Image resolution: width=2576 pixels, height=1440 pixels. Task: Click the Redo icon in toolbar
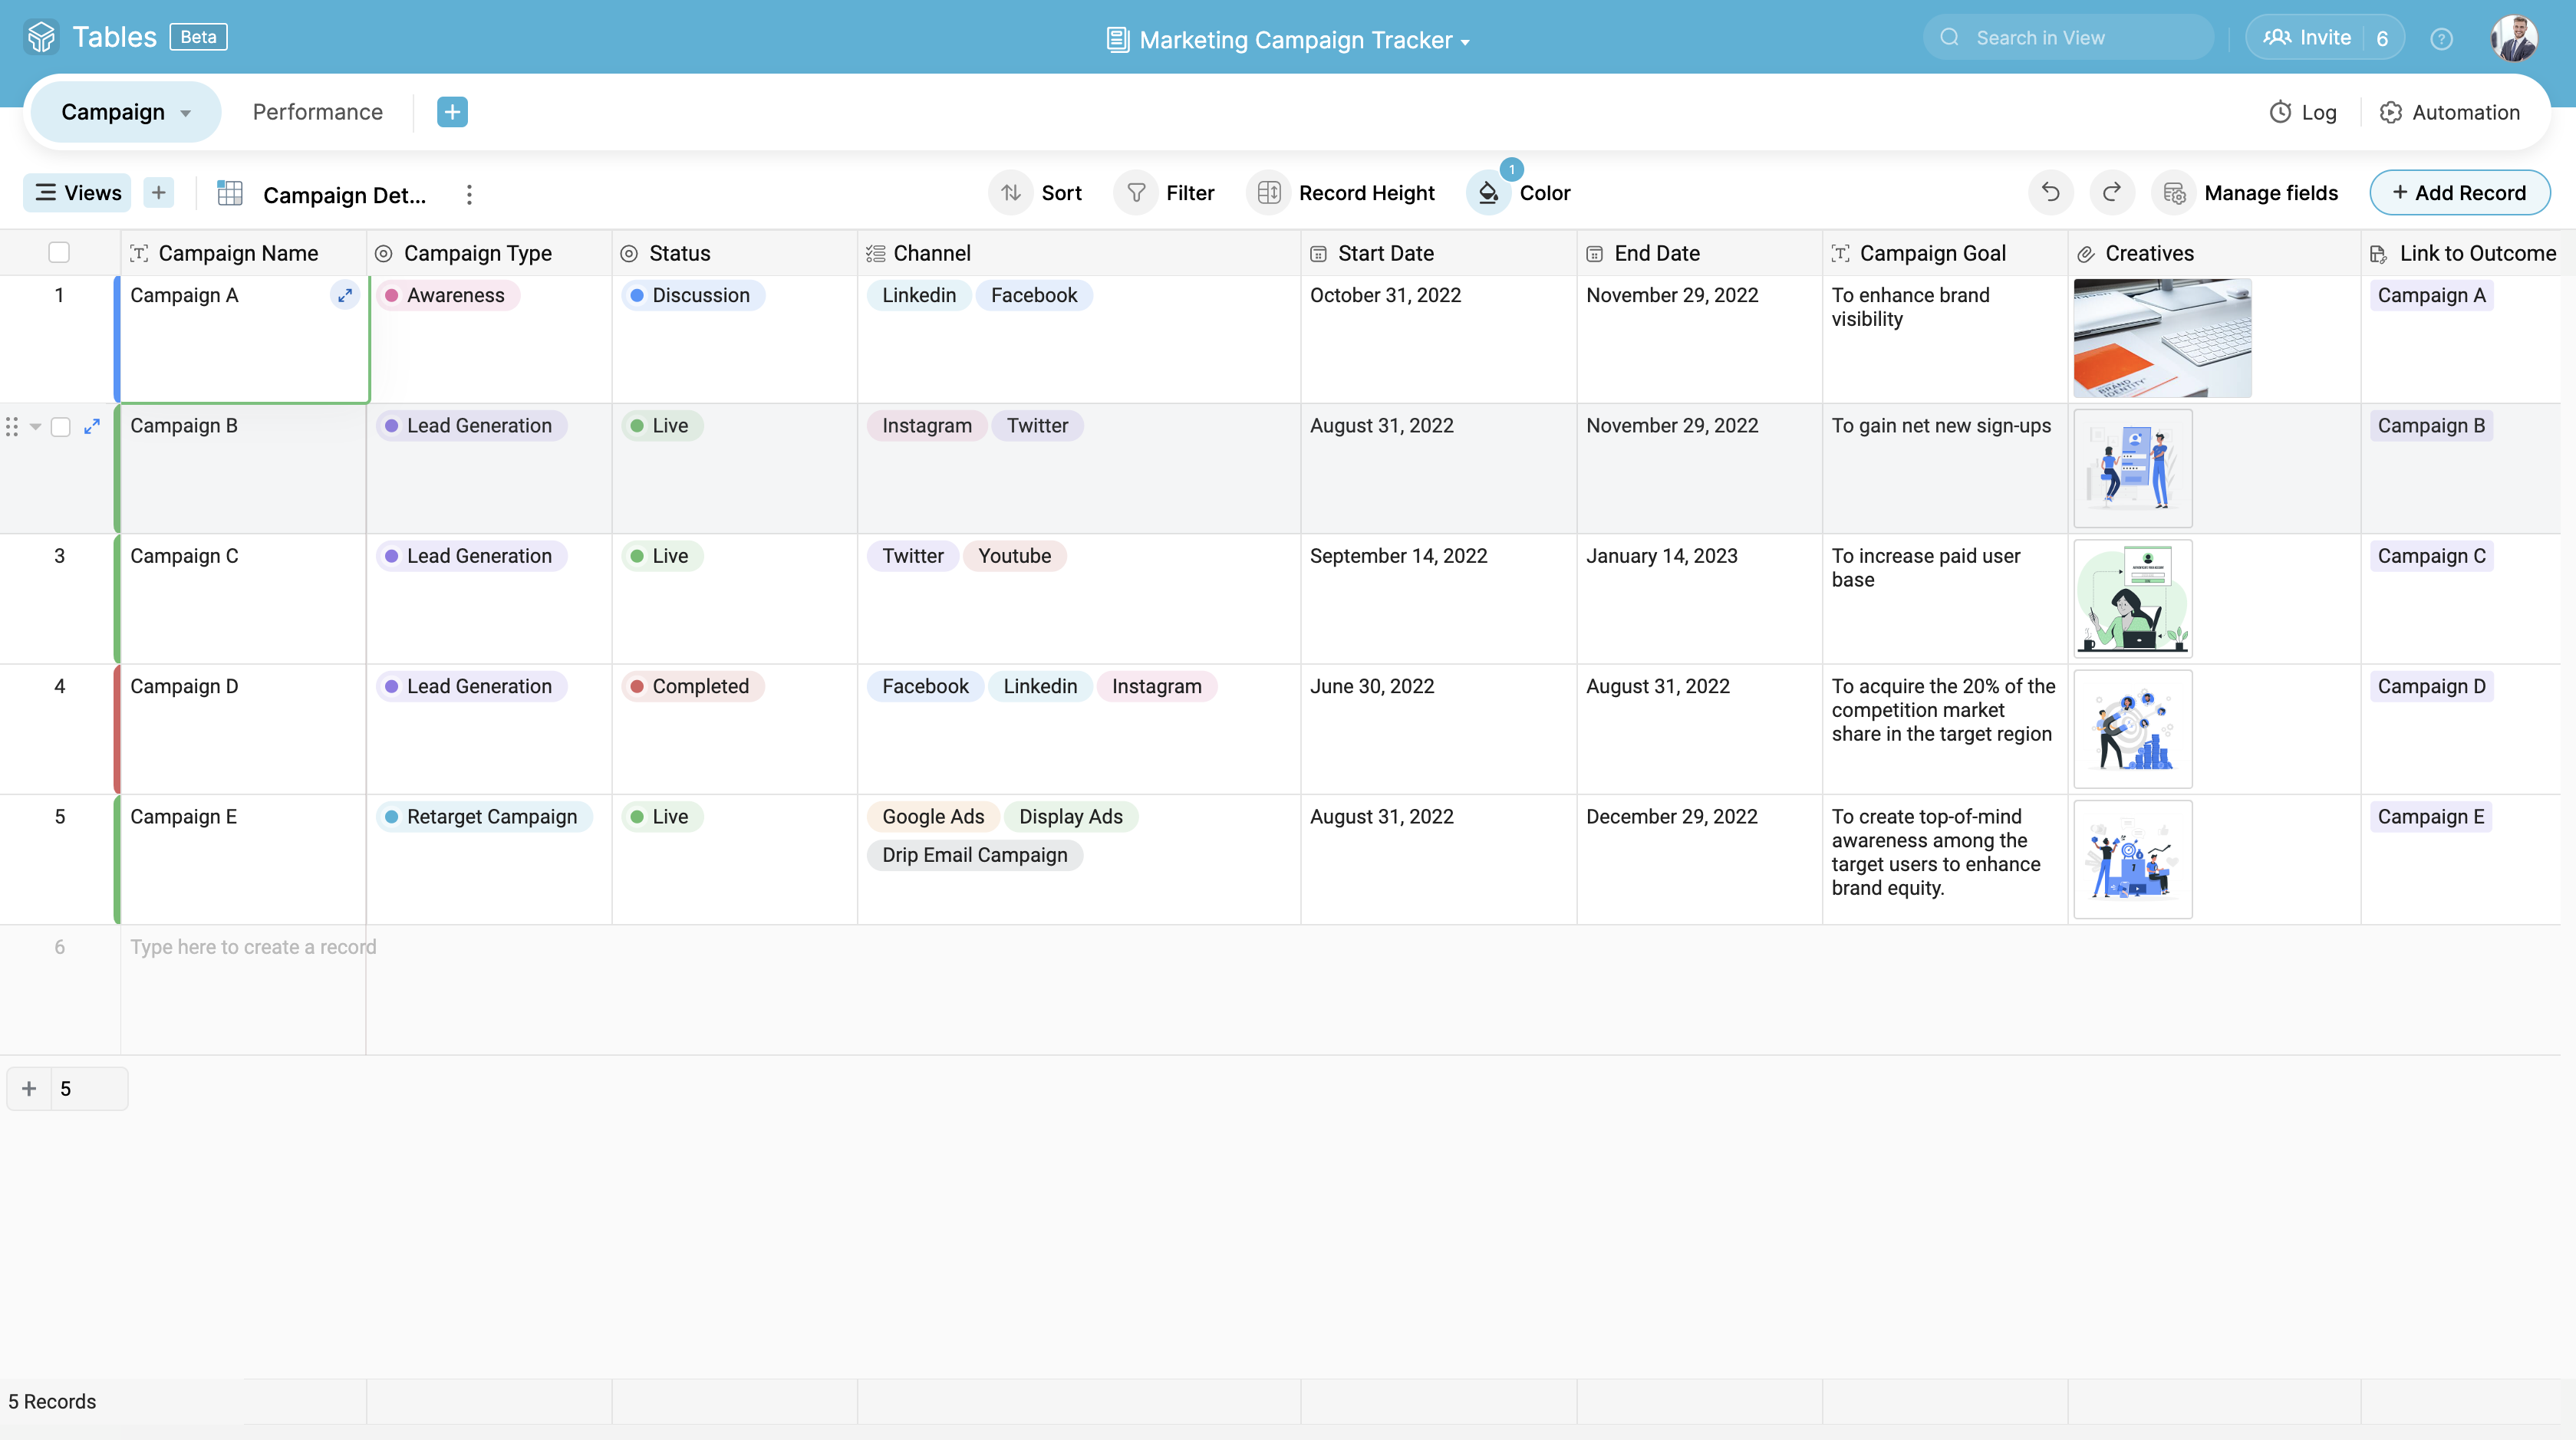(2110, 192)
